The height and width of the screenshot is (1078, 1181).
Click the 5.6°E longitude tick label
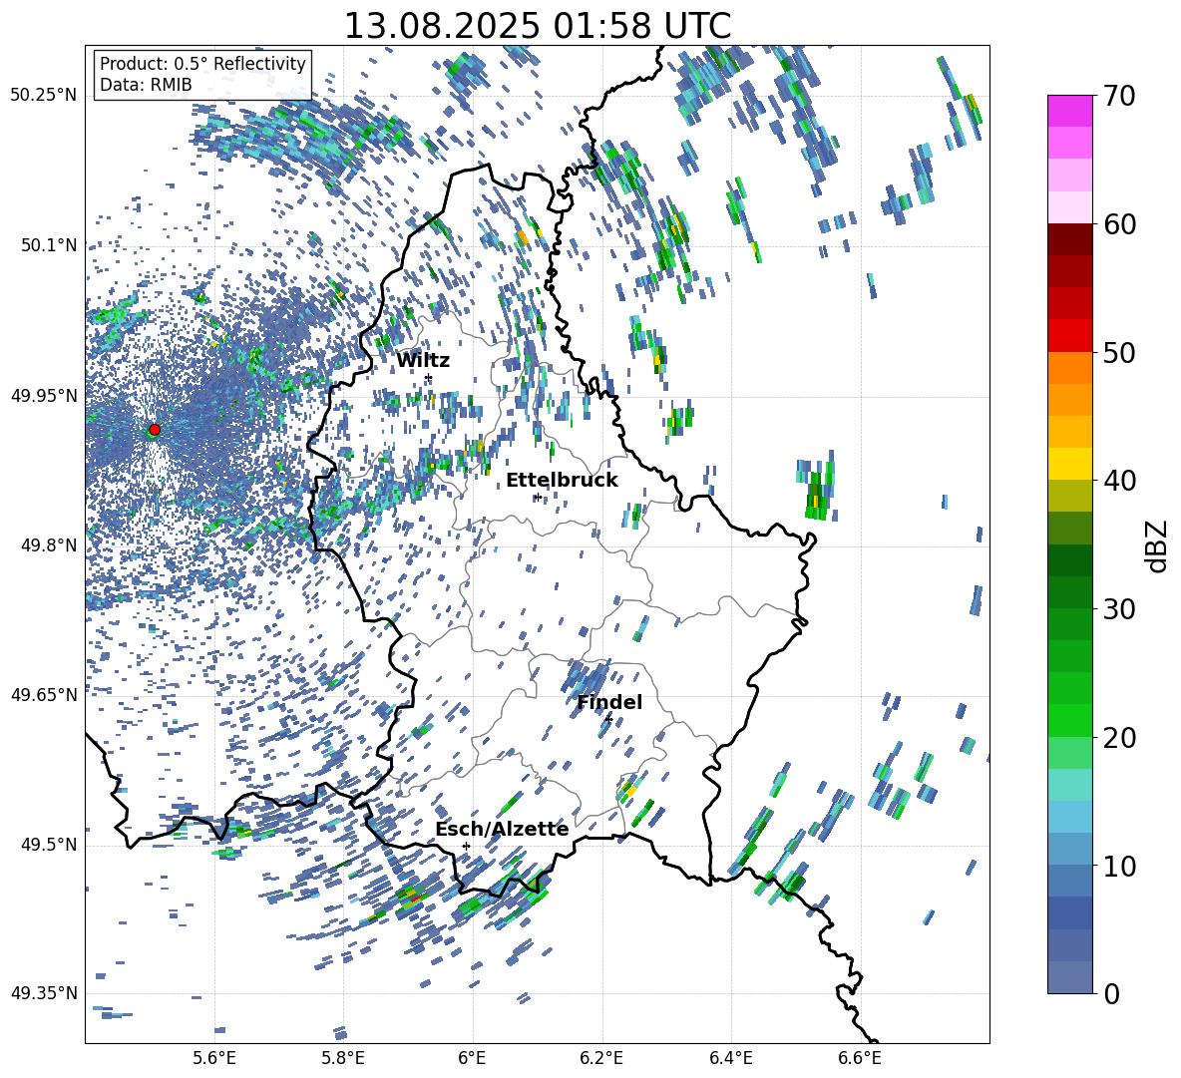[x=214, y=1058]
